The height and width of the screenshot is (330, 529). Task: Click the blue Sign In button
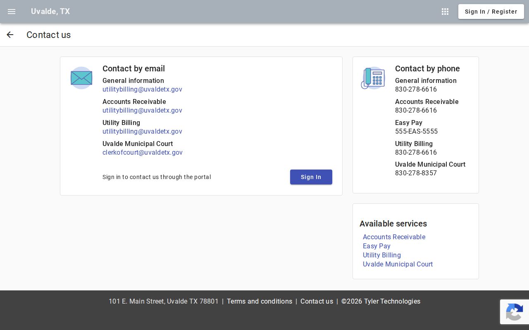pyautogui.click(x=311, y=177)
